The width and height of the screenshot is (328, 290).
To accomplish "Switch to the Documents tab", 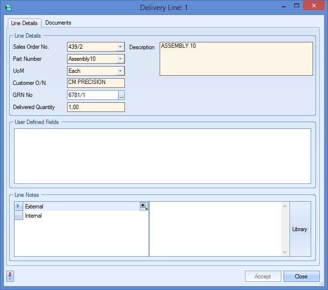I will [58, 23].
